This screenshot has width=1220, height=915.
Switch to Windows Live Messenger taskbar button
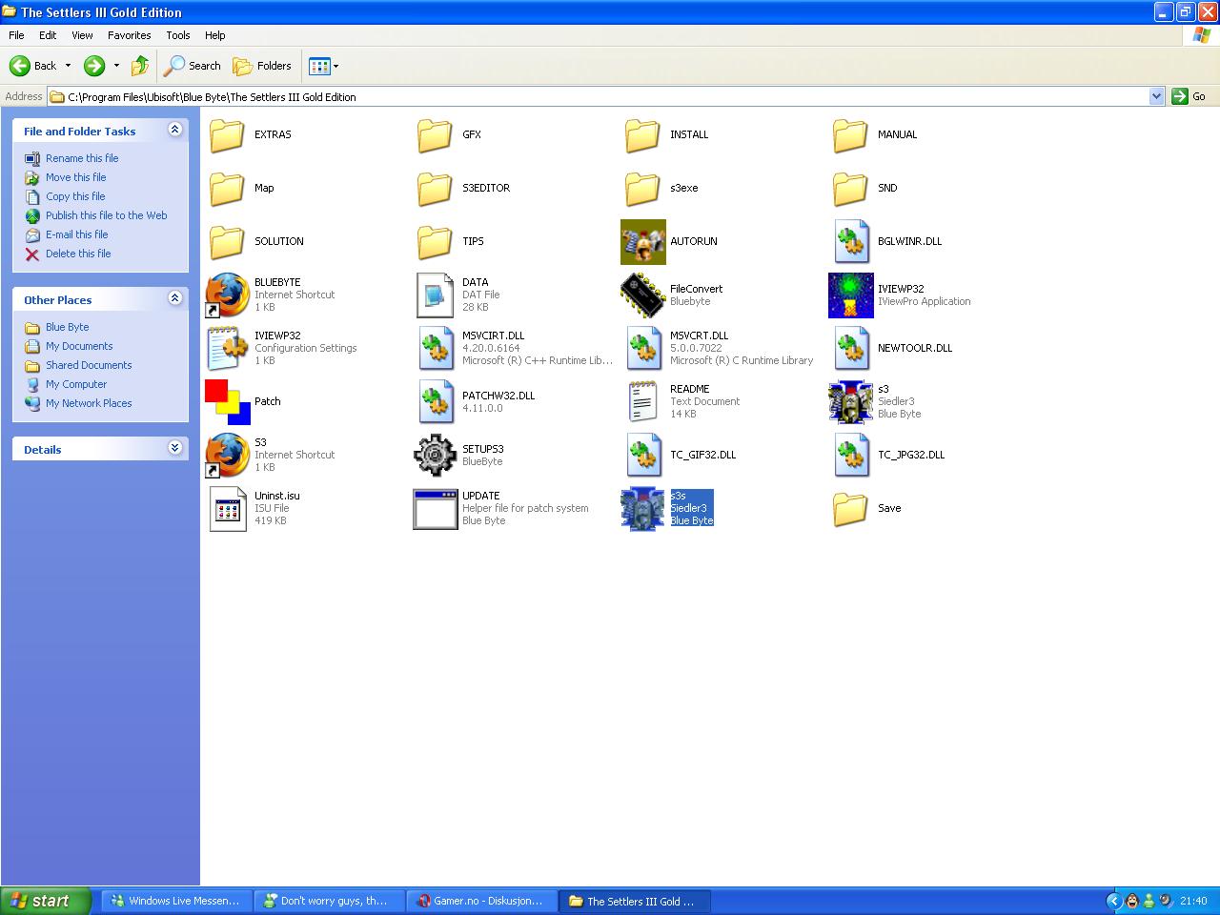pos(177,901)
